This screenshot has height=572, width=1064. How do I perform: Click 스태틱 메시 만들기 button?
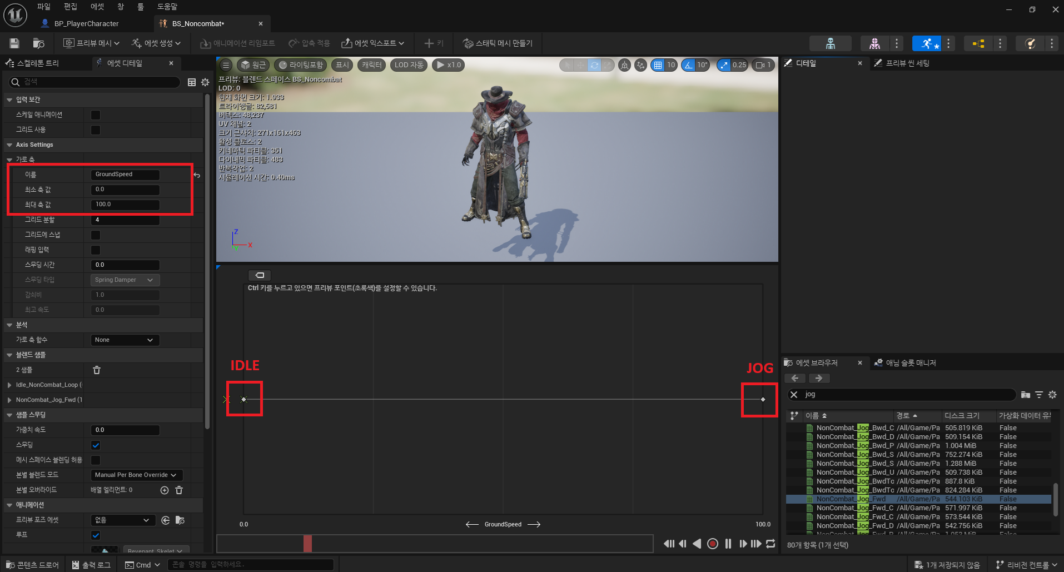[x=498, y=43]
